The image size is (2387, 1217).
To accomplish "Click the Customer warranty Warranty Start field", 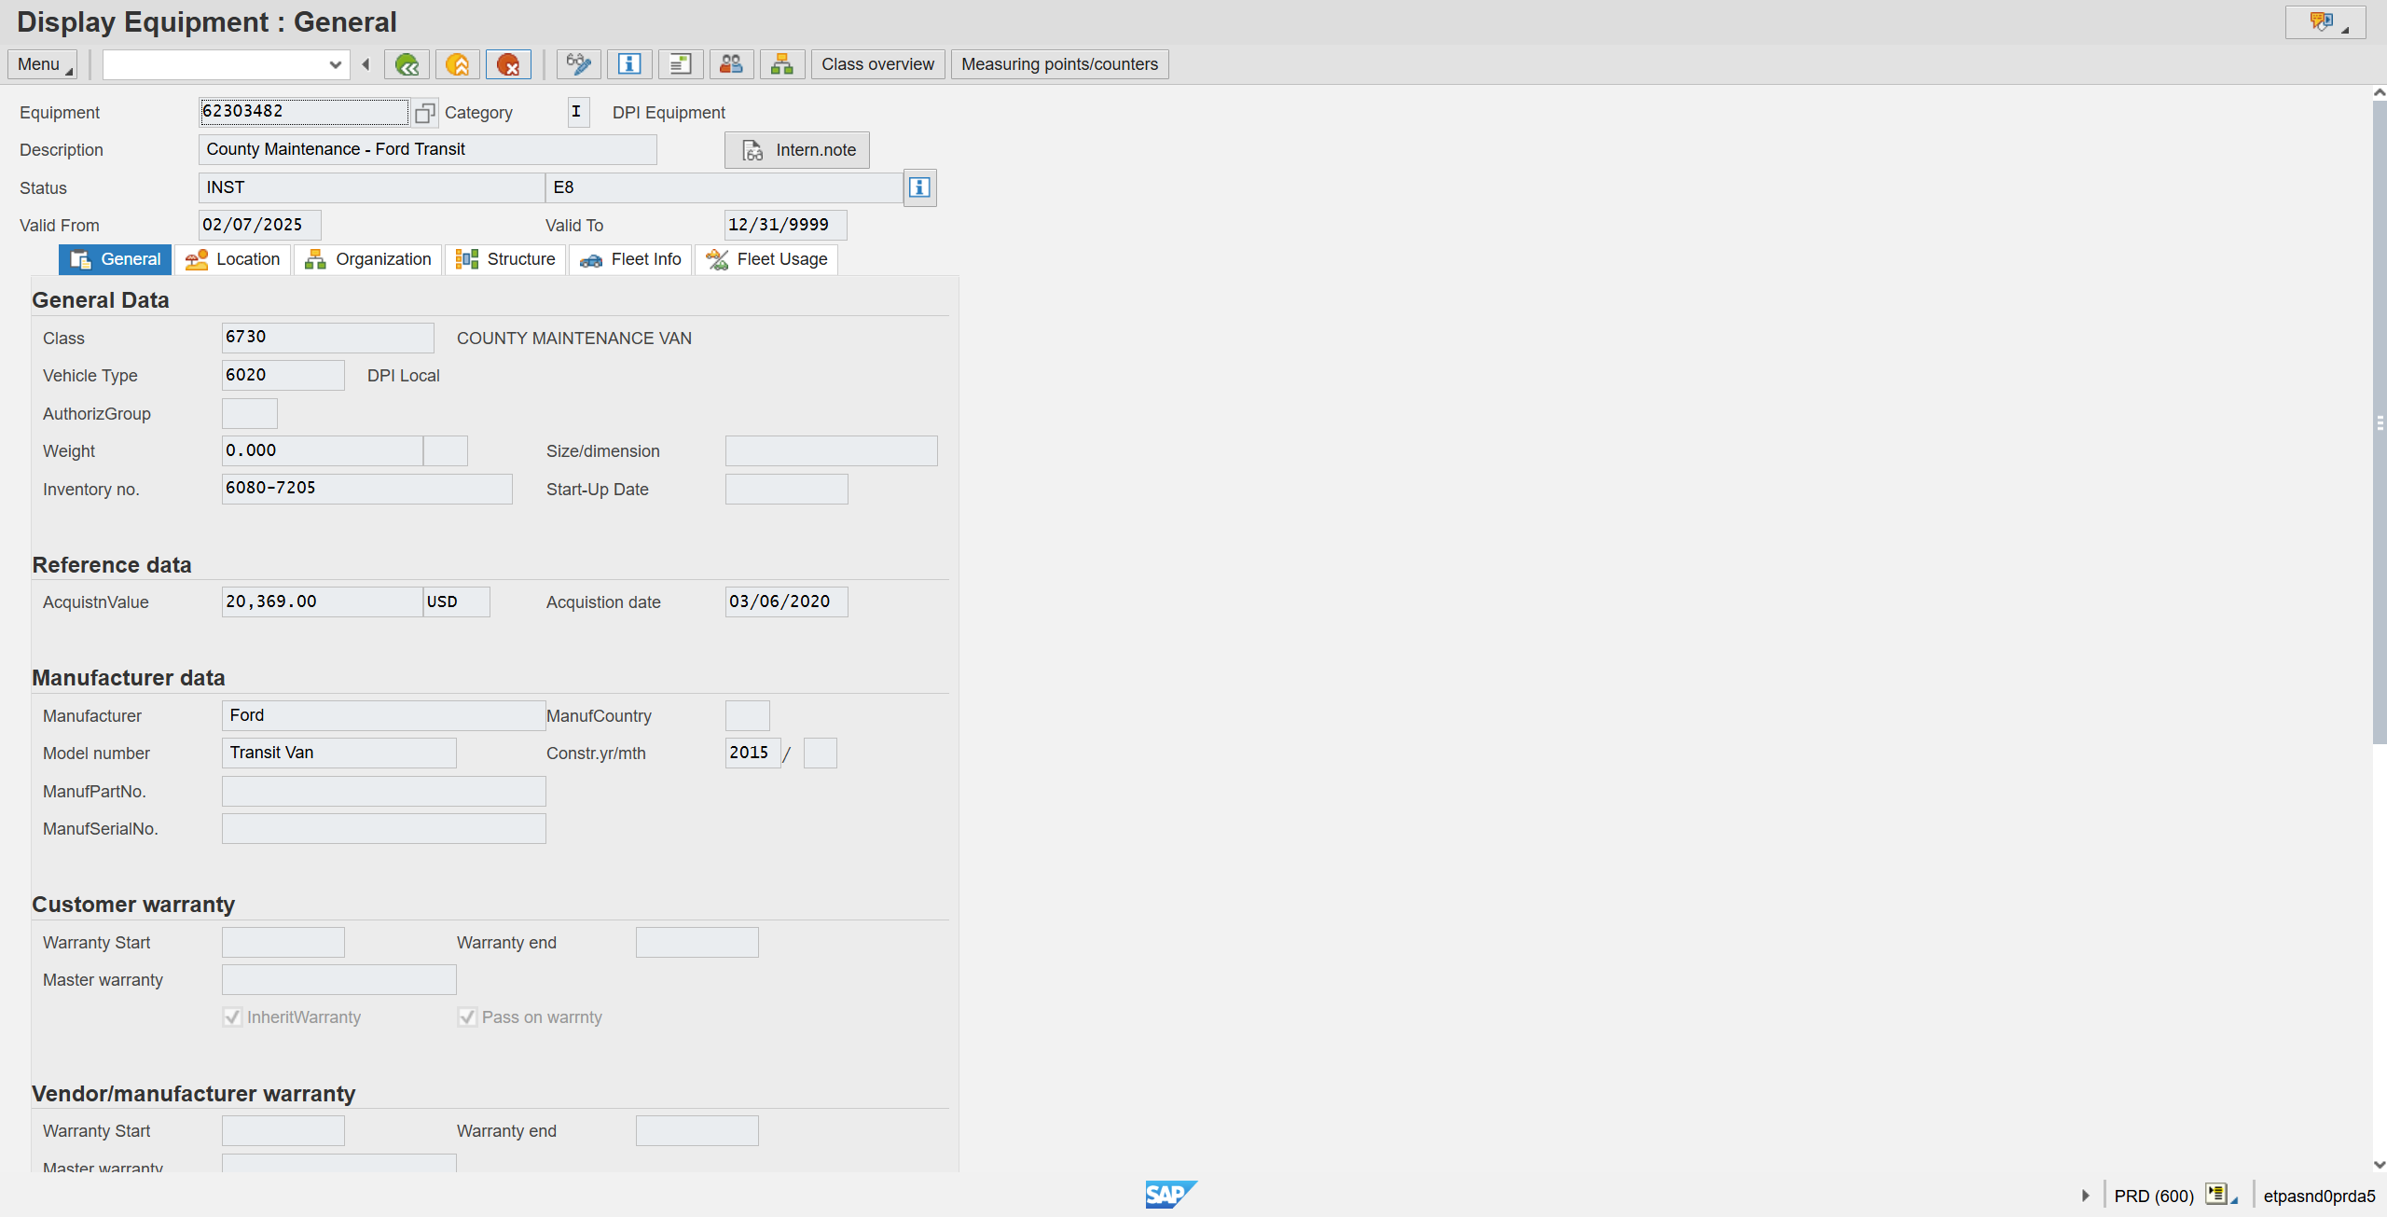I will pyautogui.click(x=283, y=942).
